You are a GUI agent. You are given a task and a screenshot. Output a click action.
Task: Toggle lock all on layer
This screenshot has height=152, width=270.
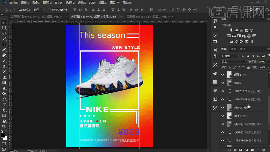coord(248,67)
